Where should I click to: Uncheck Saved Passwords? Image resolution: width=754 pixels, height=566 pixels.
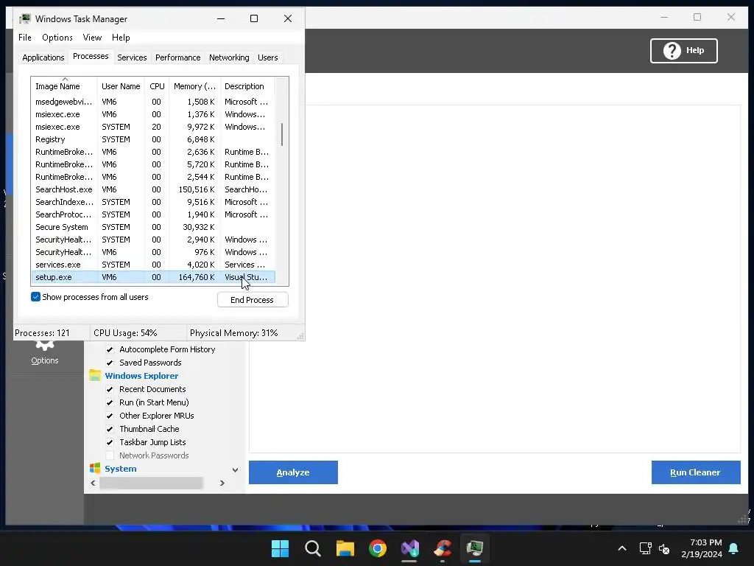(110, 363)
